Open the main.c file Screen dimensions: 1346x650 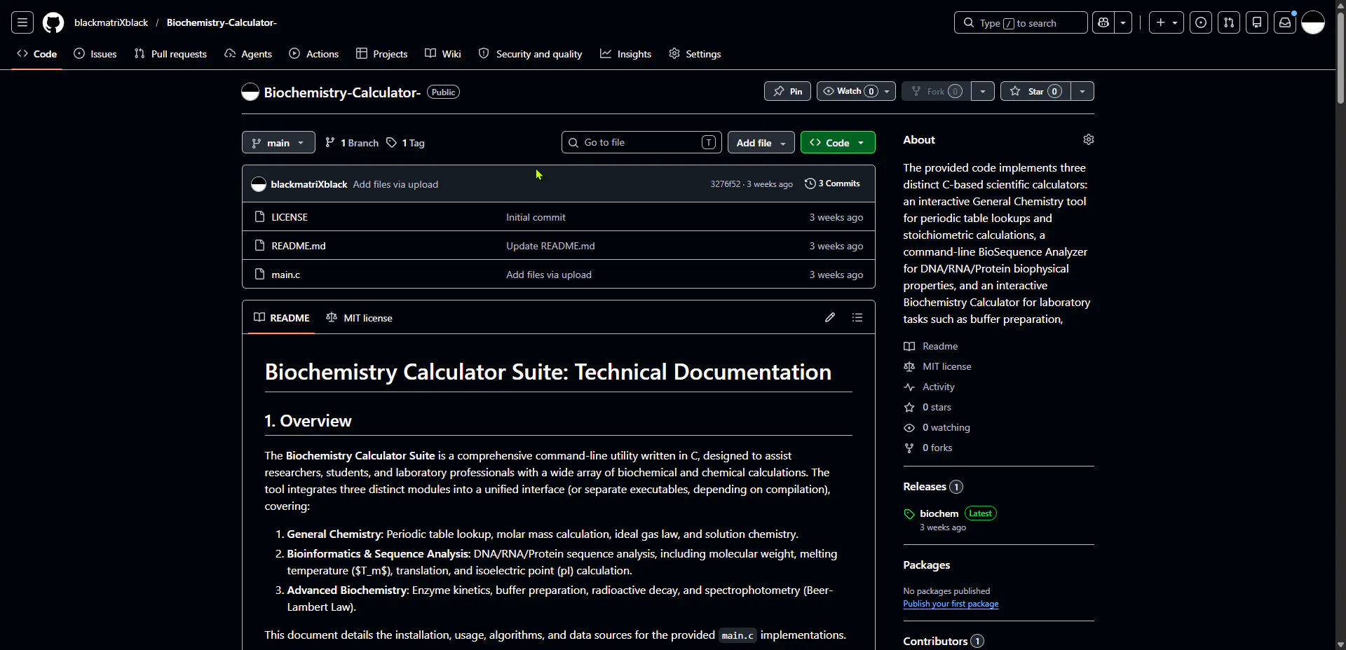point(286,275)
